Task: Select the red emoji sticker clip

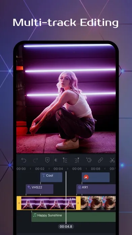Action: 96,177
